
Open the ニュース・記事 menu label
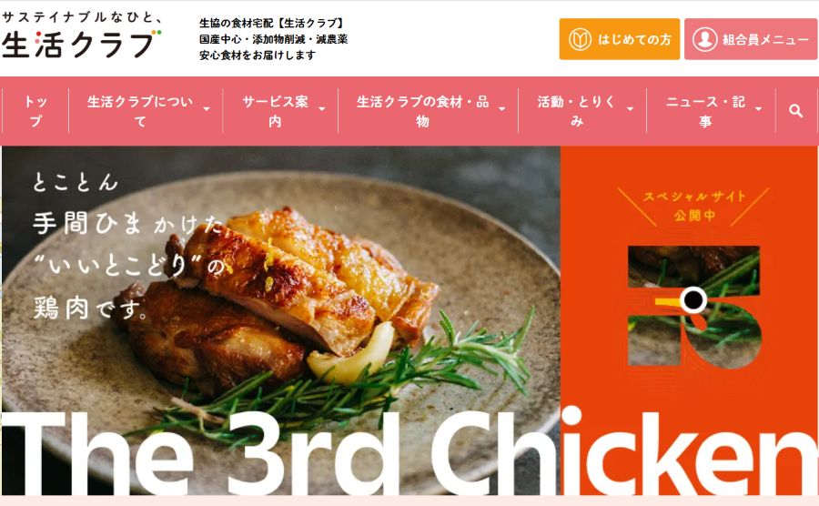point(705,111)
